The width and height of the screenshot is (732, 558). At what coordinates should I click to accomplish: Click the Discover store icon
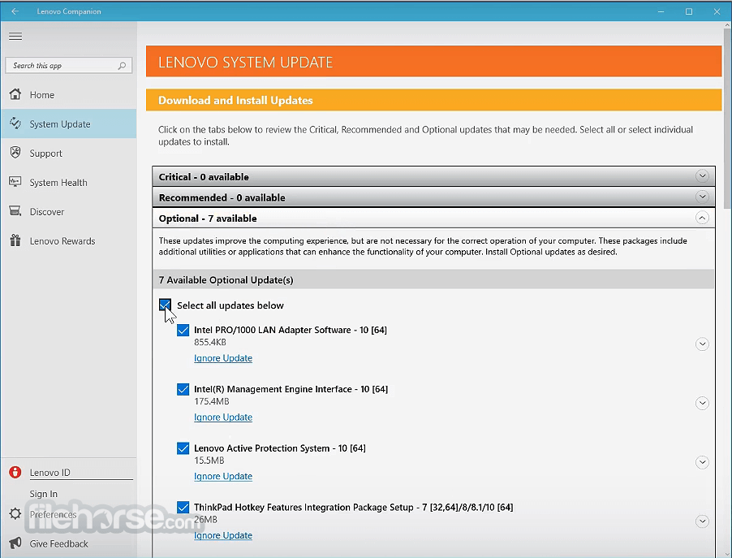(x=15, y=211)
